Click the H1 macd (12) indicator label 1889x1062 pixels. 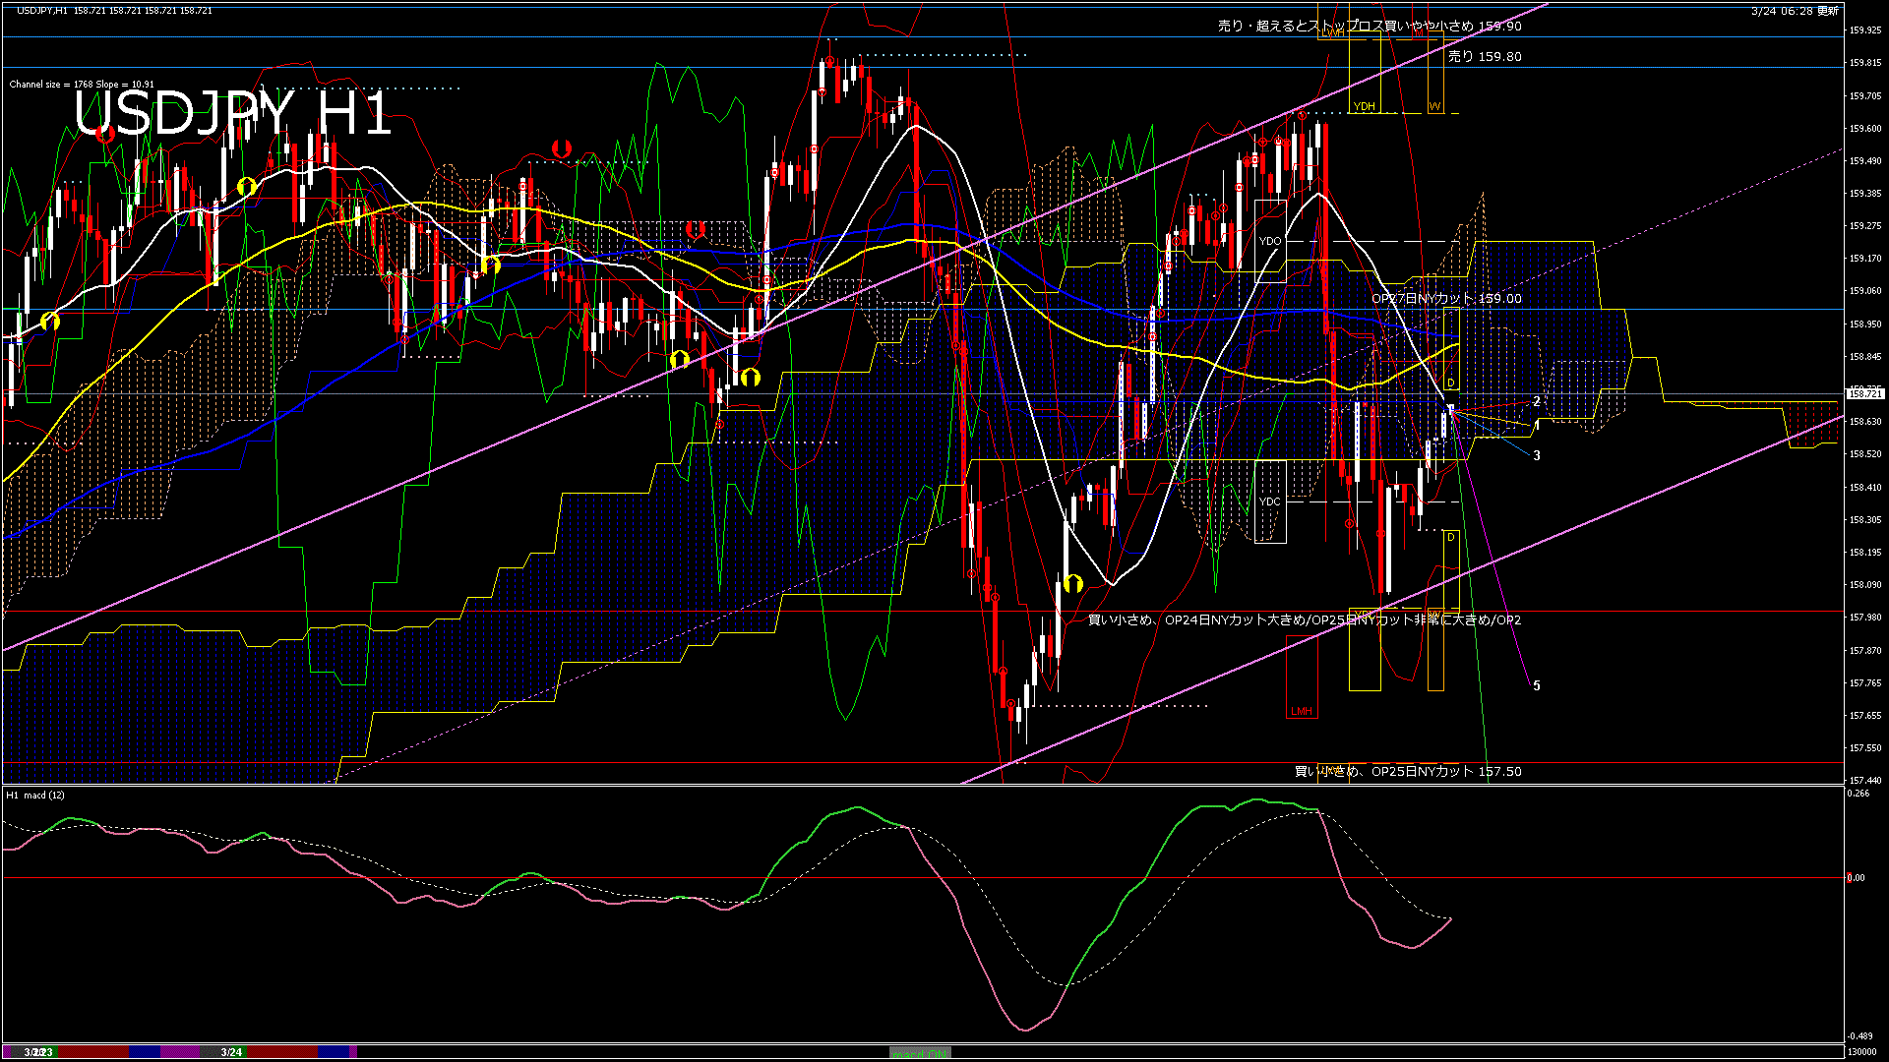click(x=35, y=795)
